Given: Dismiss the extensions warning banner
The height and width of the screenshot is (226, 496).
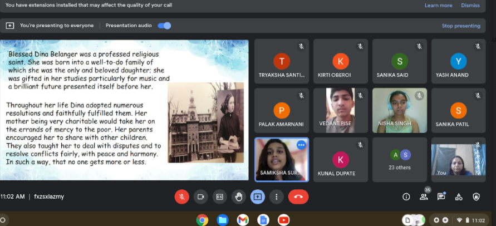Looking at the screenshot, I should [470, 6].
